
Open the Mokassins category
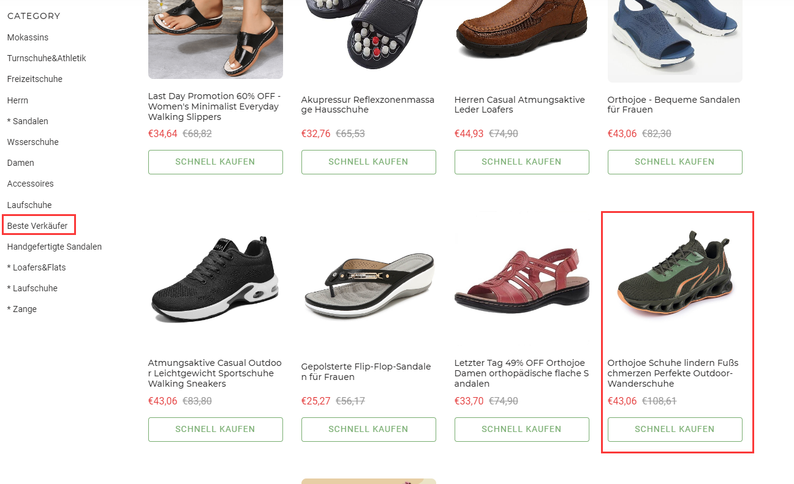(x=28, y=37)
